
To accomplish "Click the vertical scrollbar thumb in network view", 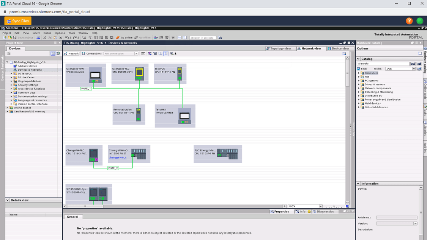I will pyautogui.click(x=347, y=73).
